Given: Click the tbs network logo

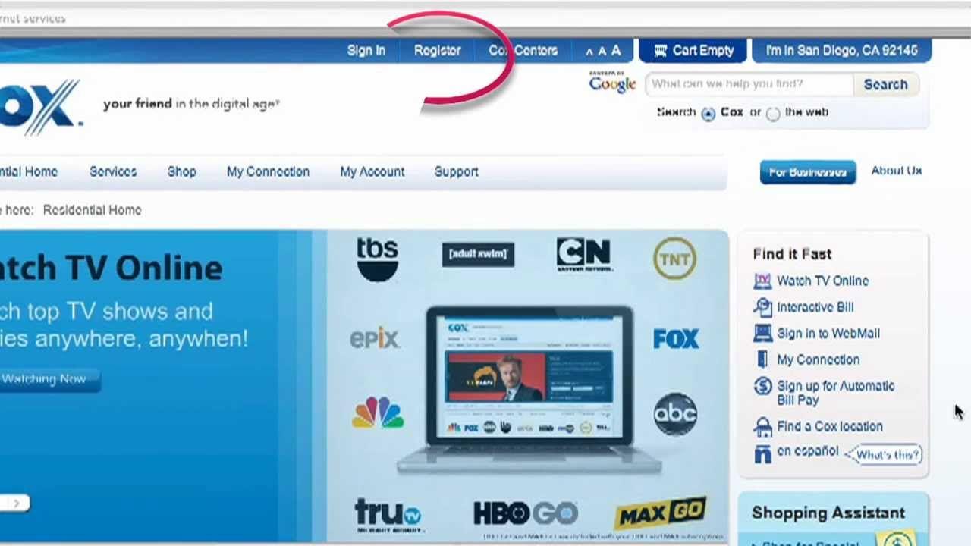Looking at the screenshot, I should coord(377,259).
